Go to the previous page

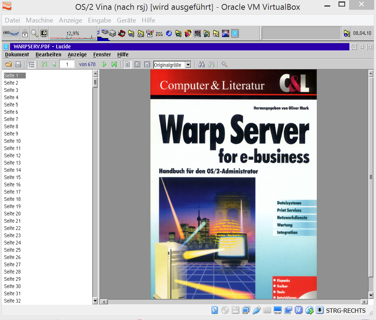54,65
